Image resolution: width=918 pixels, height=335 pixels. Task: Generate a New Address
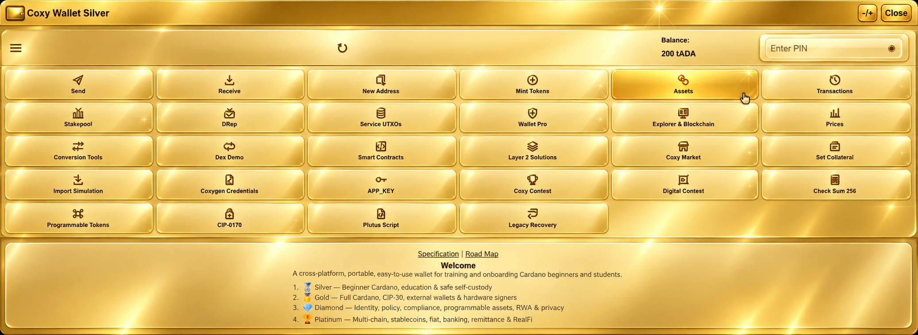click(381, 84)
